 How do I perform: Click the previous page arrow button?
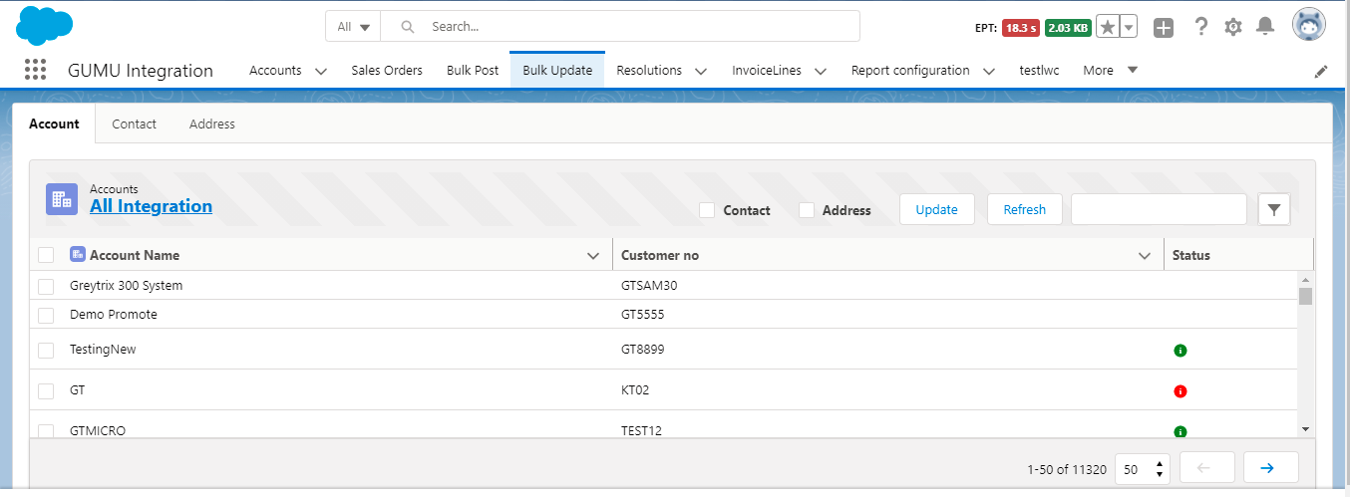pyautogui.click(x=1207, y=468)
